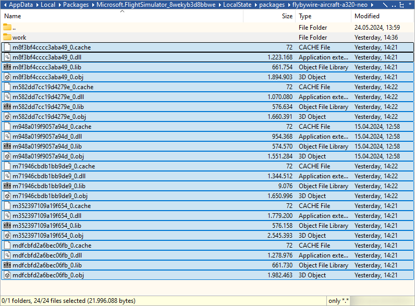Screen dimensions: 415x306
Task: Click the root directory backslash icon
Action: 384,5
